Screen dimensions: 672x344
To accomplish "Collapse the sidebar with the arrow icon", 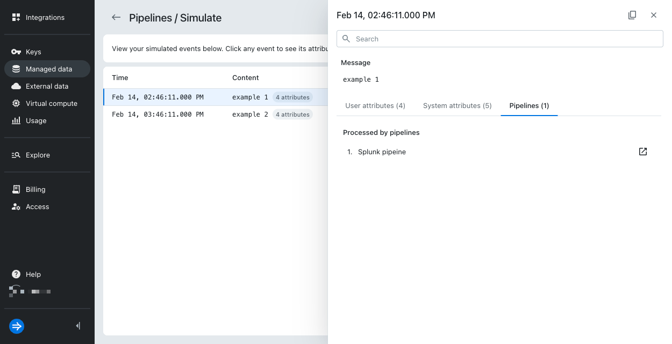I will pos(78,326).
